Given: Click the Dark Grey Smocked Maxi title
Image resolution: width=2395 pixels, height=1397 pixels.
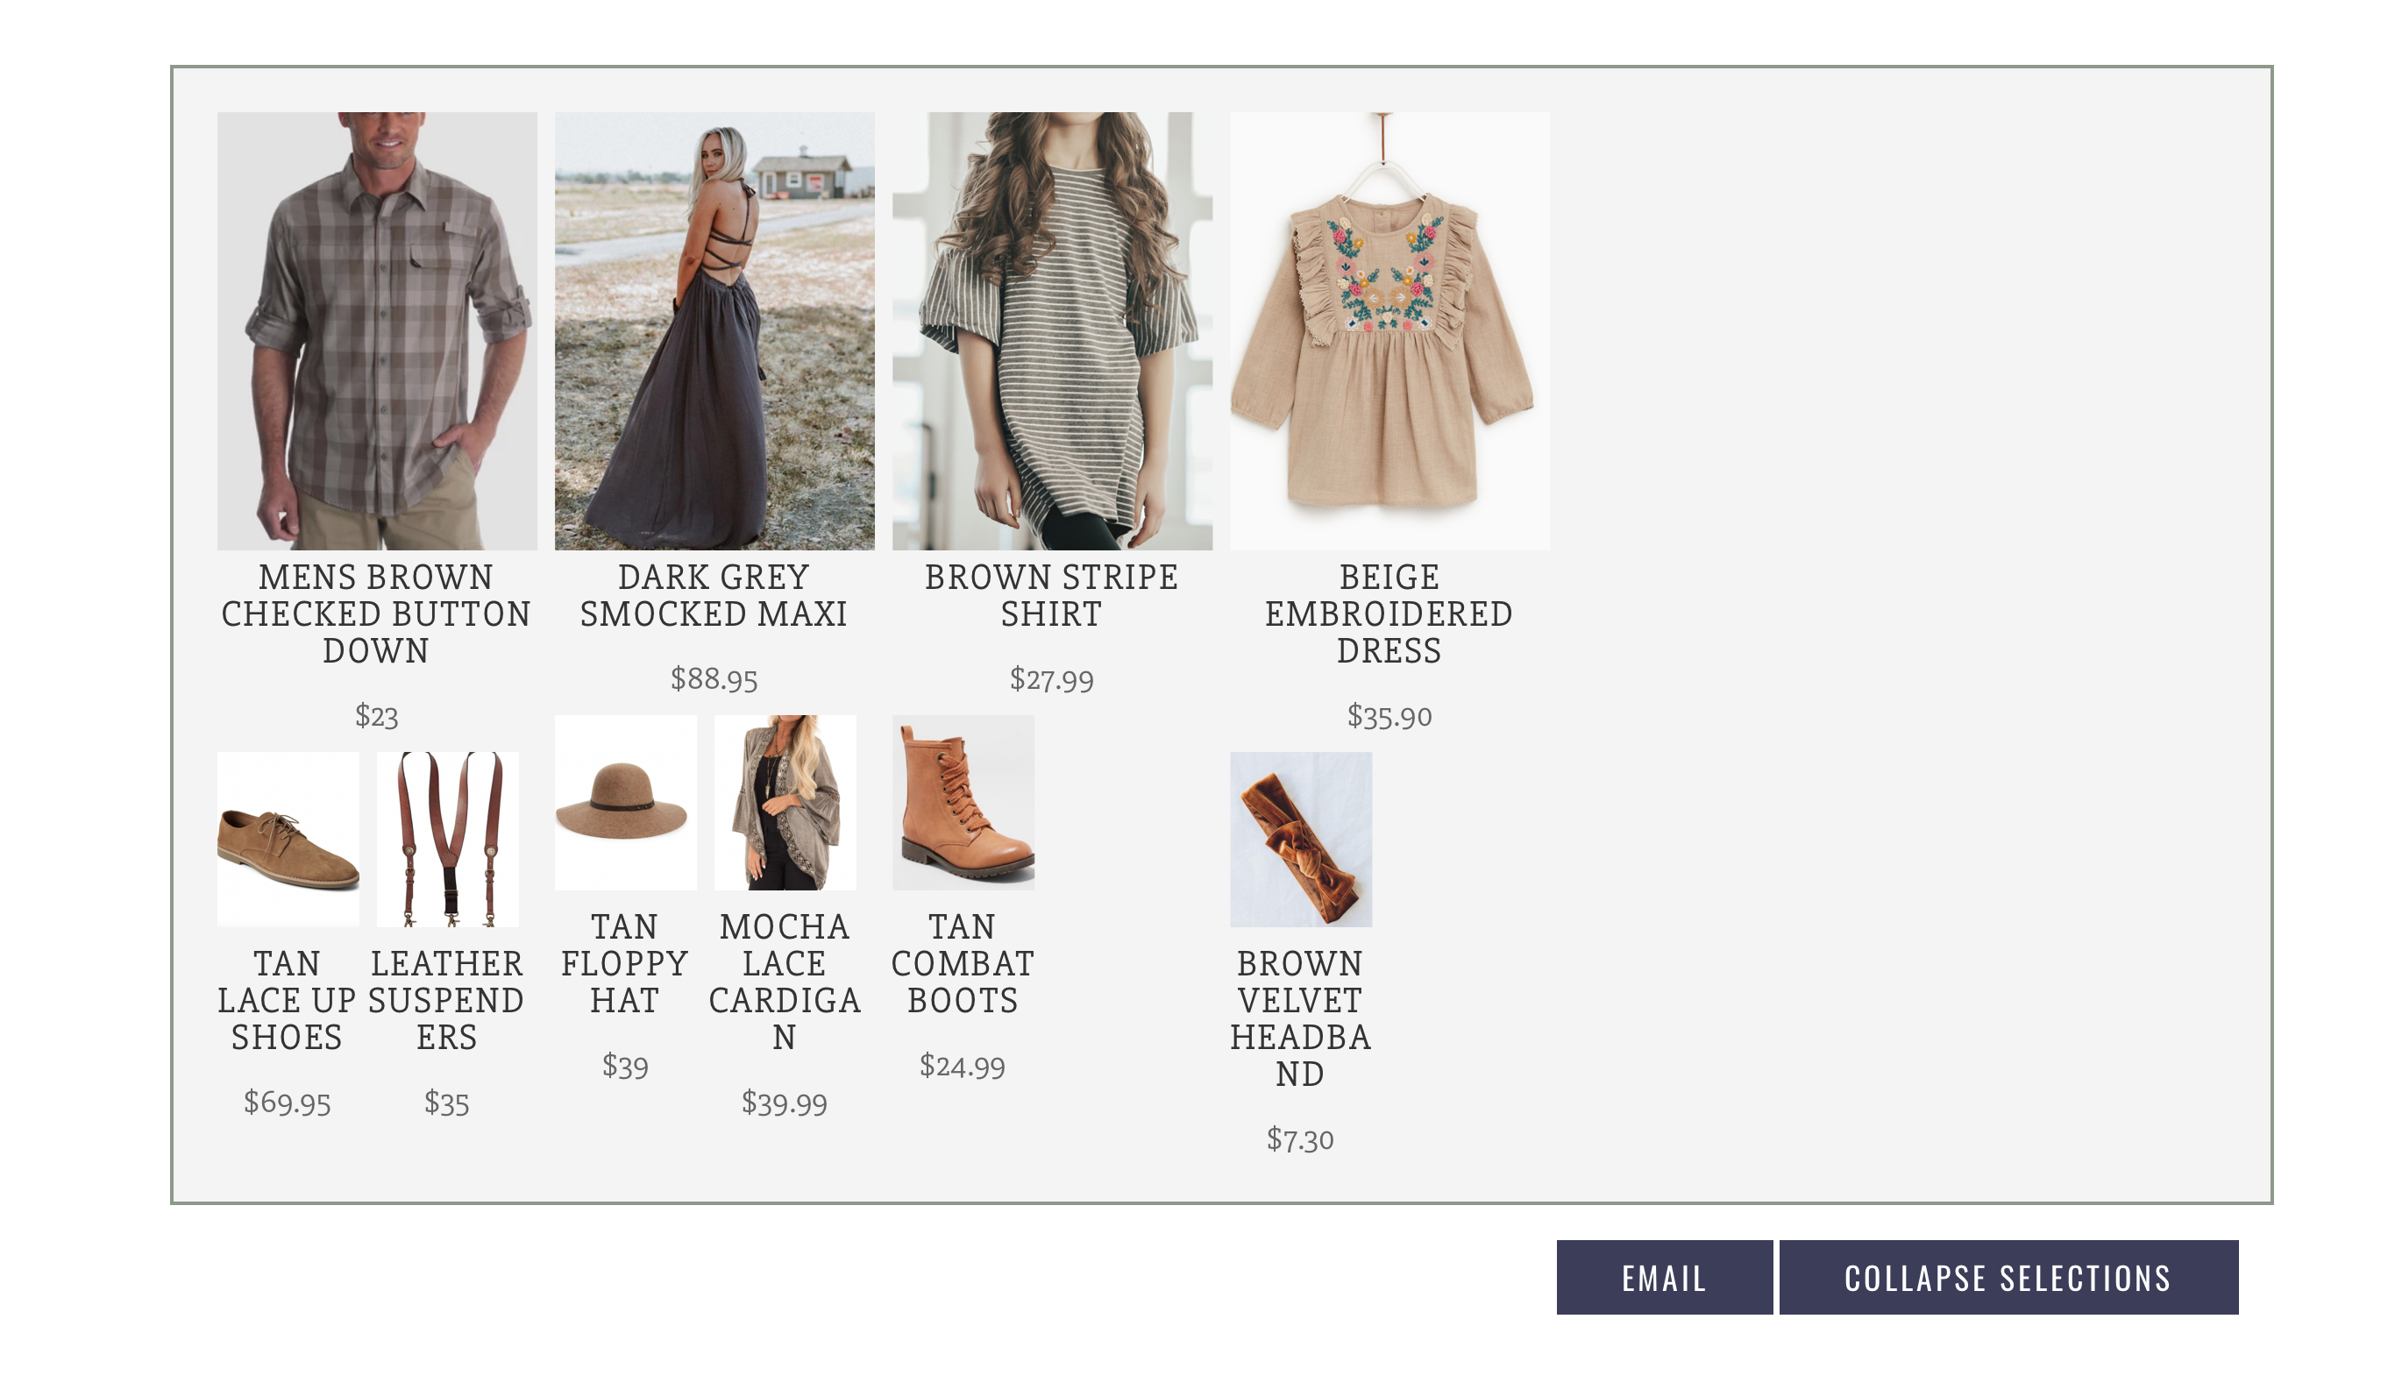Looking at the screenshot, I should coord(714,596).
